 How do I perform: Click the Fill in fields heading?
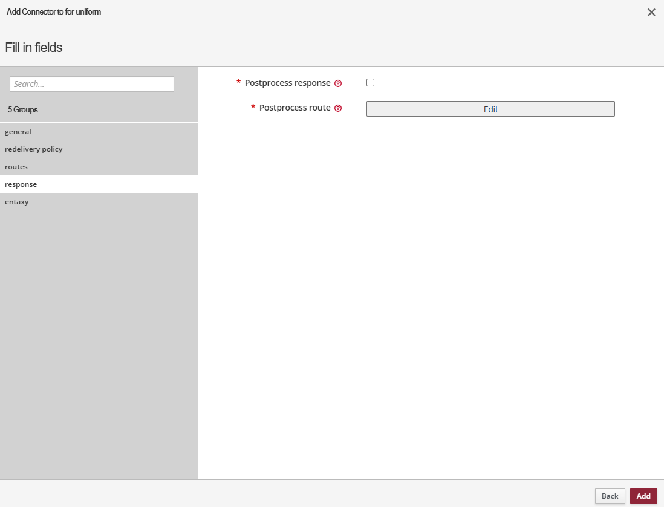34,47
